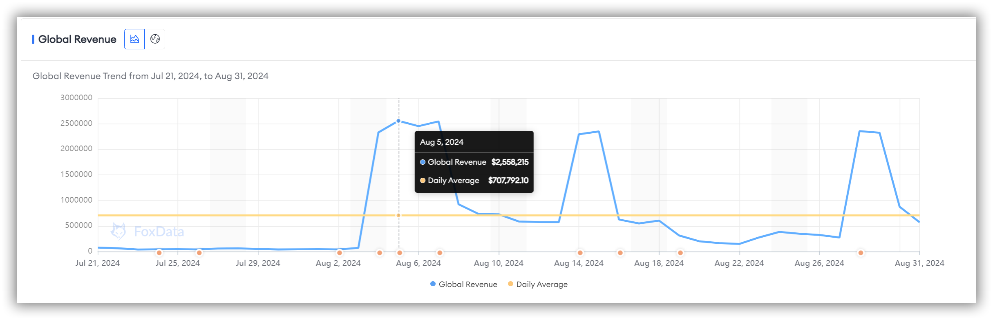
Task: Click the orange event marker under the Aug 5 guideline
Action: coord(400,253)
